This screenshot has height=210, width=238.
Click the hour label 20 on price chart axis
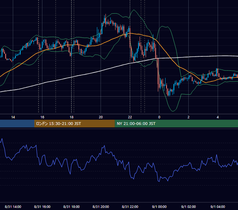point(101,117)
